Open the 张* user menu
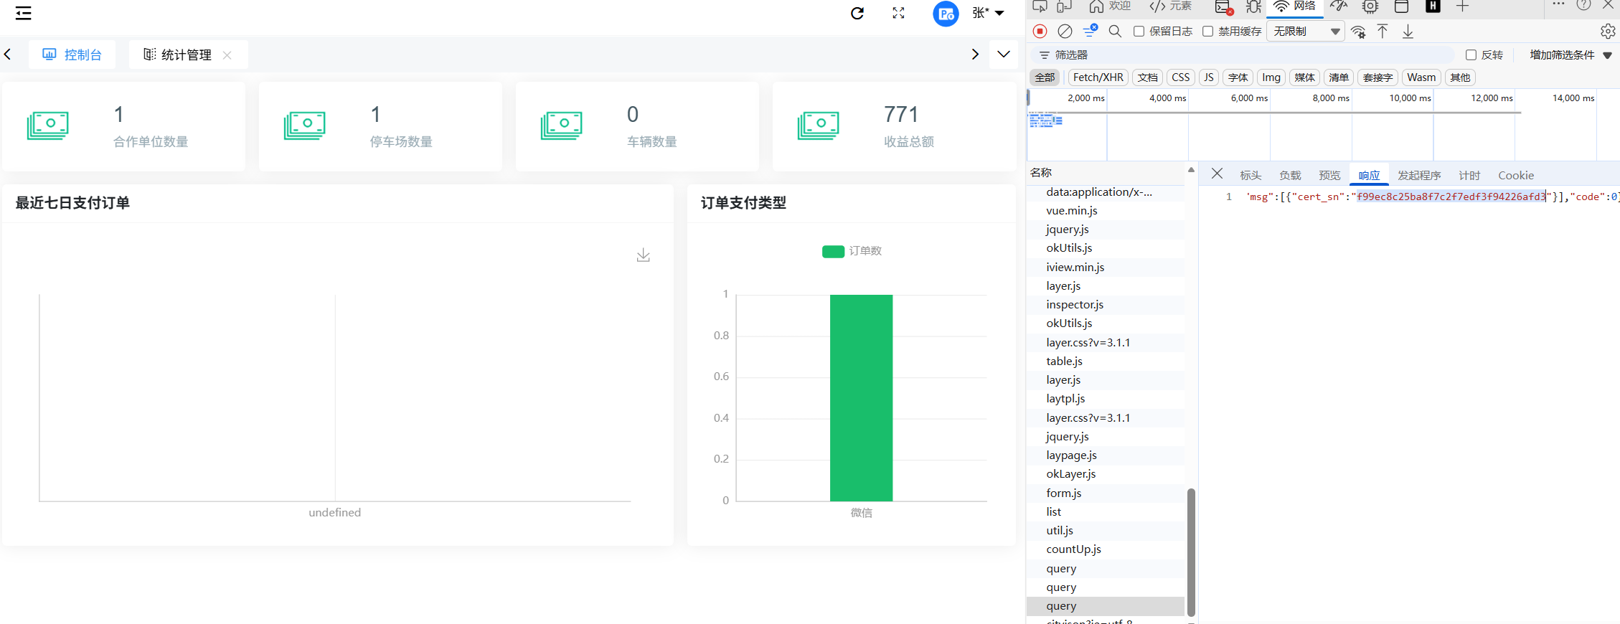The width and height of the screenshot is (1620, 624). 988,14
